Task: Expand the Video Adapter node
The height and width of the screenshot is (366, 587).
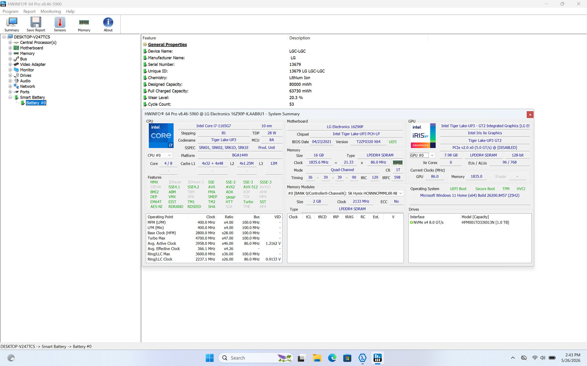Action: (10, 64)
